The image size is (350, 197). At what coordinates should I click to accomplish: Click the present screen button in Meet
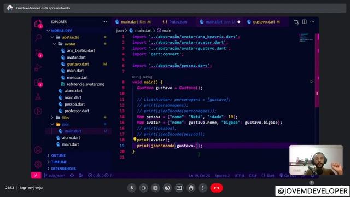179,188
